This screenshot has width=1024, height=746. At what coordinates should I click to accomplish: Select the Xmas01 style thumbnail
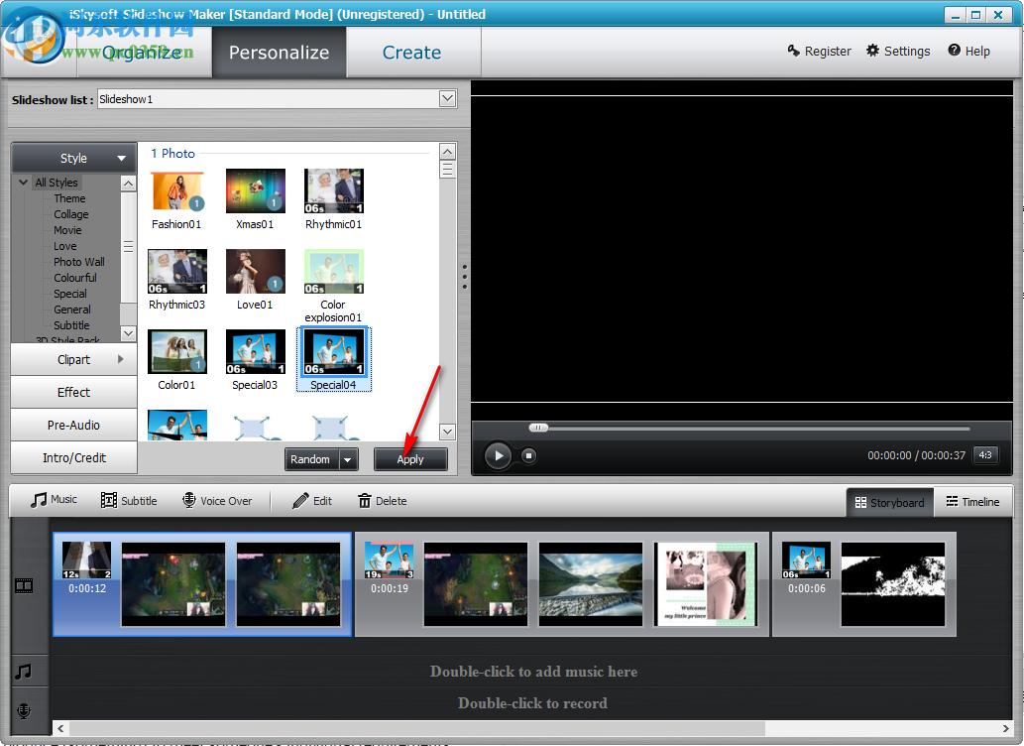(255, 189)
